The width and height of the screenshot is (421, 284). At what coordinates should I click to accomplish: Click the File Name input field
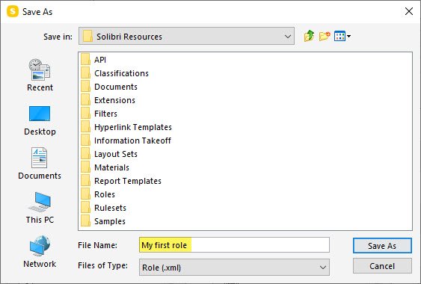point(234,245)
